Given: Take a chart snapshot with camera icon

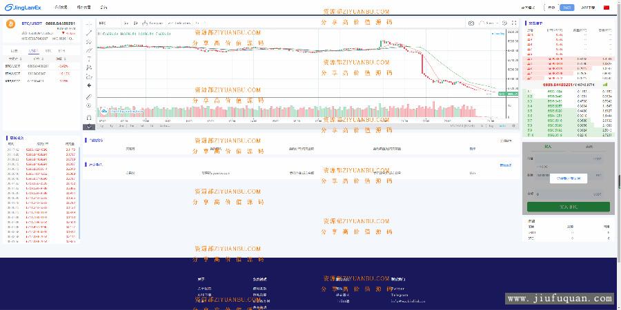Looking at the screenshot, I should [x=471, y=23].
